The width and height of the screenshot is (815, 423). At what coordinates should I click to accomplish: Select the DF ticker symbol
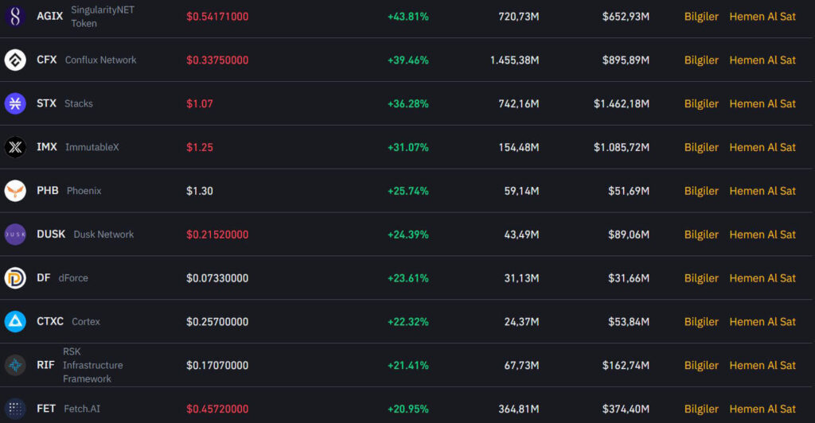click(44, 277)
